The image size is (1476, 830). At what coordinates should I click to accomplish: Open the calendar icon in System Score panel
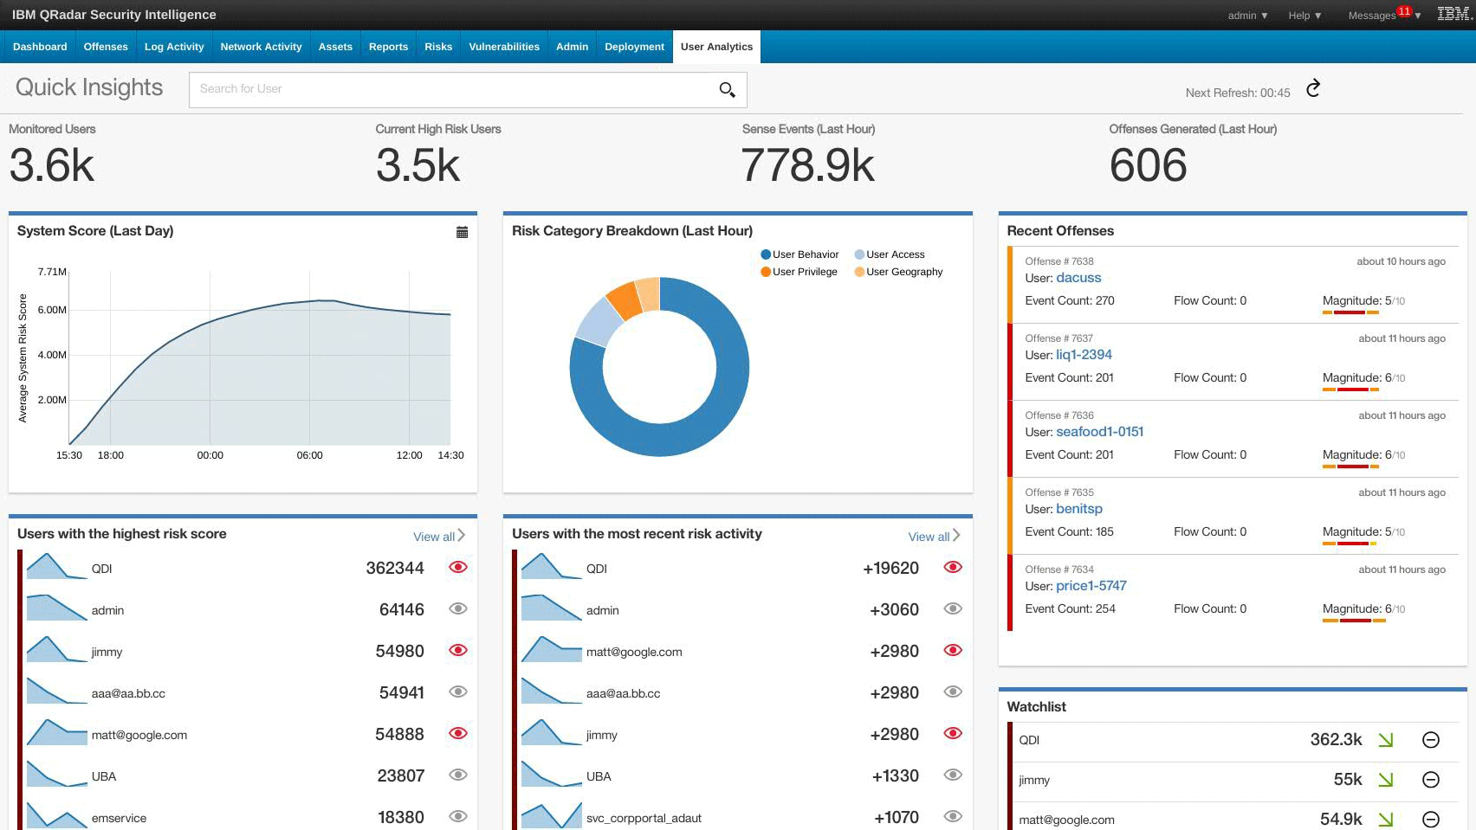463,232
